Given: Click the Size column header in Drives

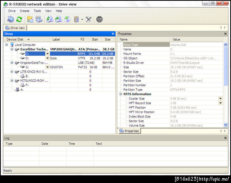Looking at the screenshot, I should (x=109, y=40).
